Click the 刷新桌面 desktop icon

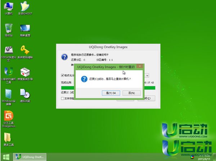[x=25, y=30]
